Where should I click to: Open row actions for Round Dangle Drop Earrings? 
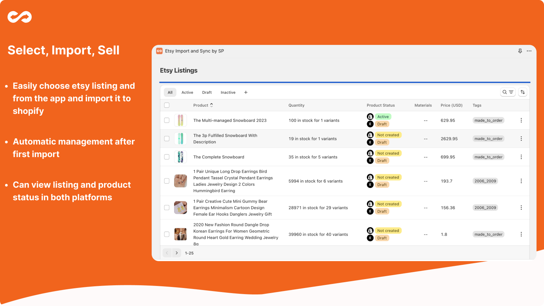pos(521,234)
